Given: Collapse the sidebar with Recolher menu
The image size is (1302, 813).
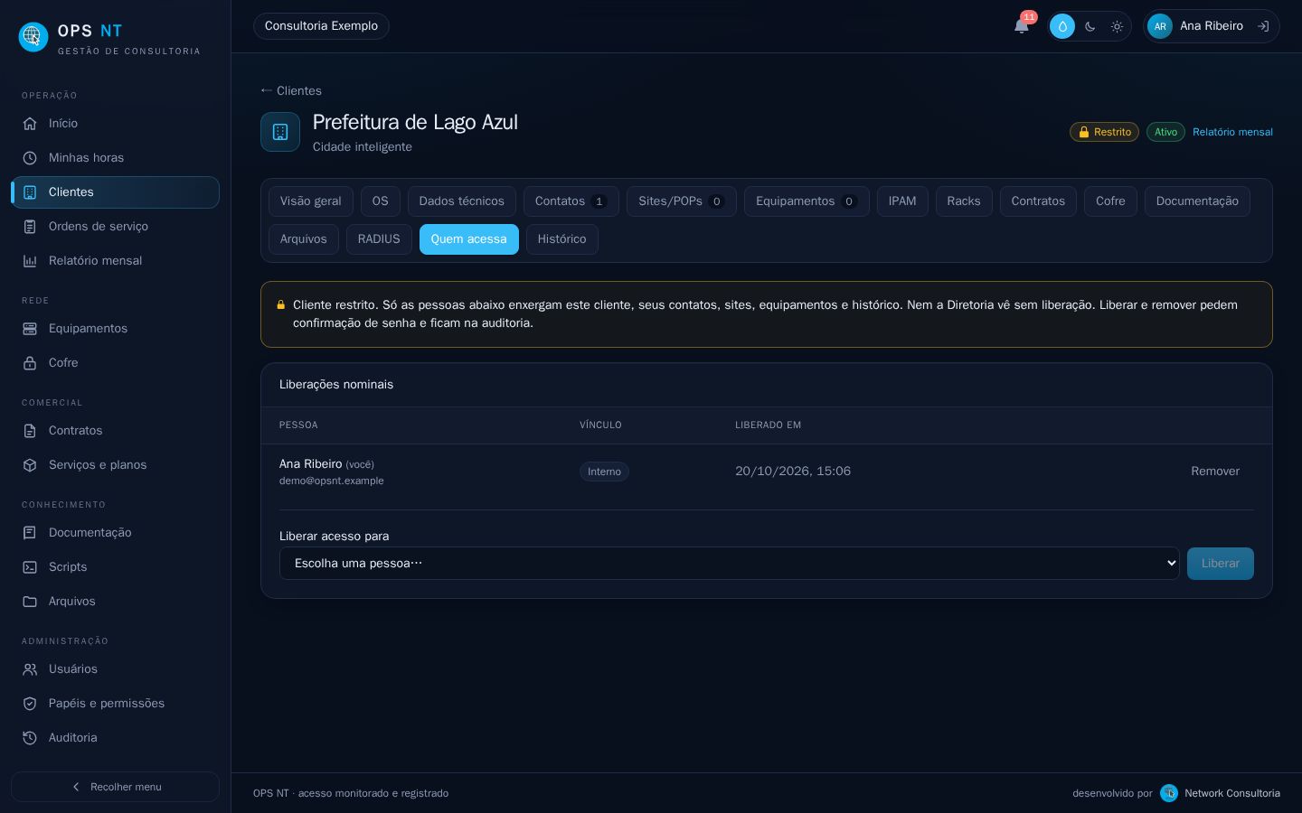Looking at the screenshot, I should coord(115,787).
